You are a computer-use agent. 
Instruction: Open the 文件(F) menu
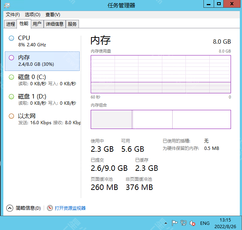[x=13, y=15]
